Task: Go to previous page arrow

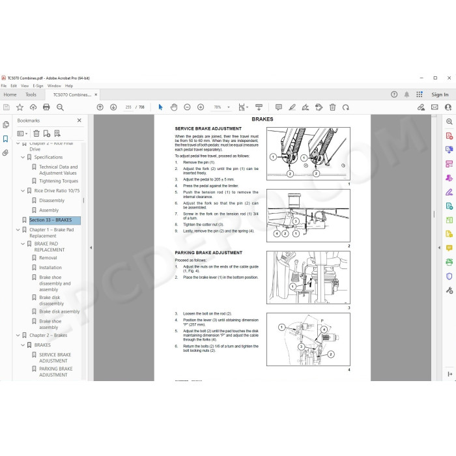Action: point(100,107)
